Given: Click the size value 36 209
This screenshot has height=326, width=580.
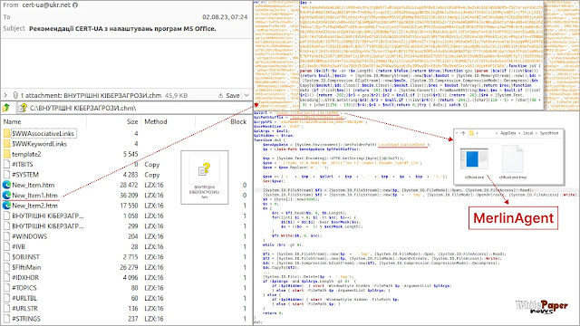Looking at the screenshot, I should pos(129,196).
